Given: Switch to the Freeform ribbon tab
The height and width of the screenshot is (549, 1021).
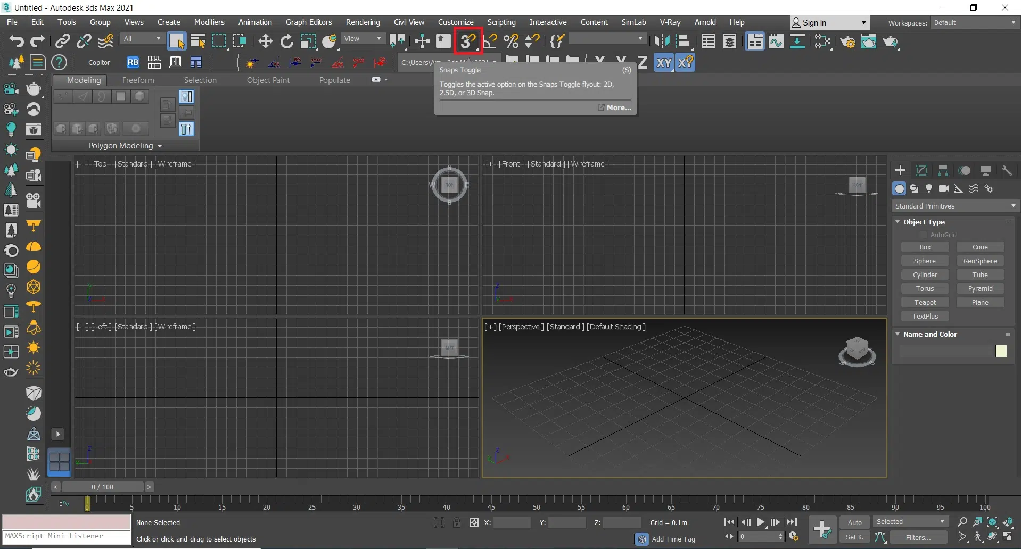Looking at the screenshot, I should [138, 80].
